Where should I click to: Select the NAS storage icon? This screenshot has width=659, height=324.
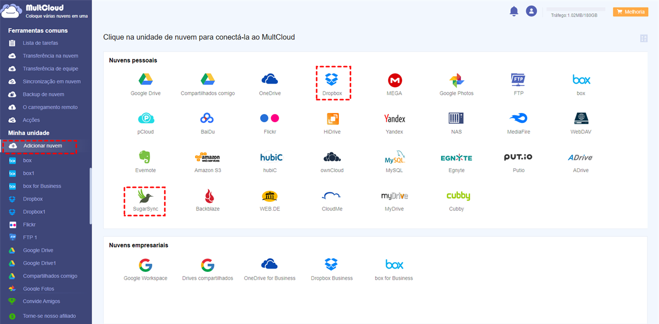coord(456,118)
